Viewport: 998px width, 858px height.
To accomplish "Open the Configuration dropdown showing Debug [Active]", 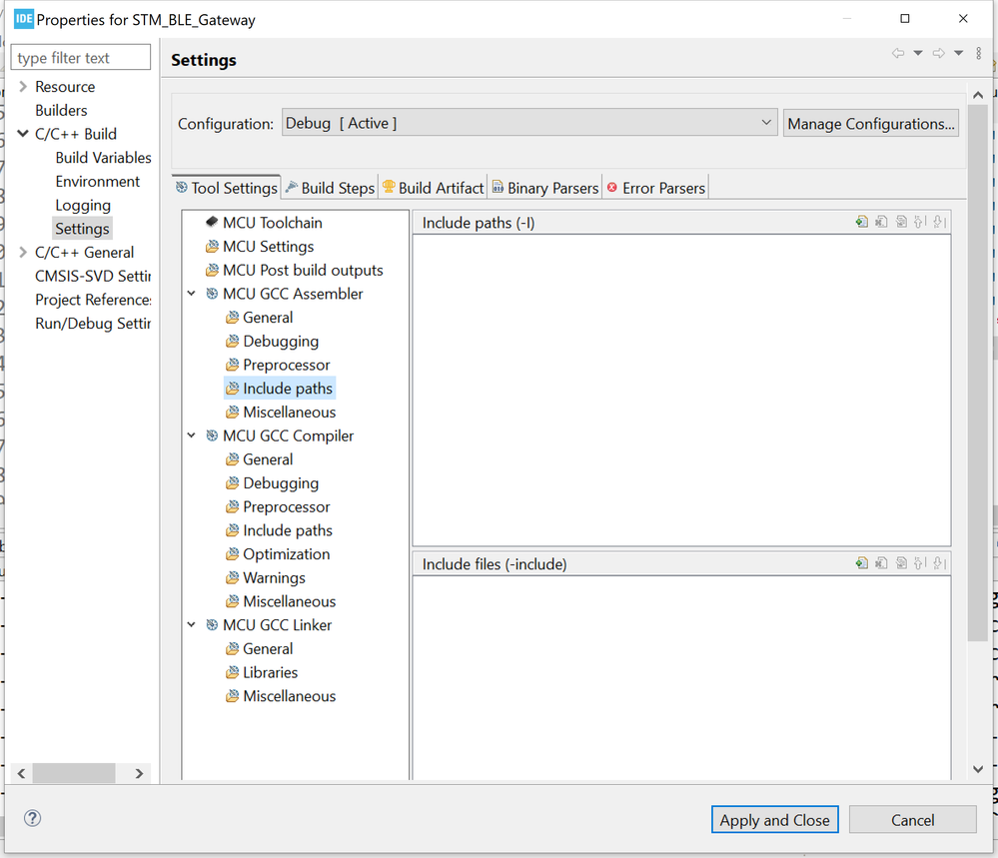I will pos(529,123).
